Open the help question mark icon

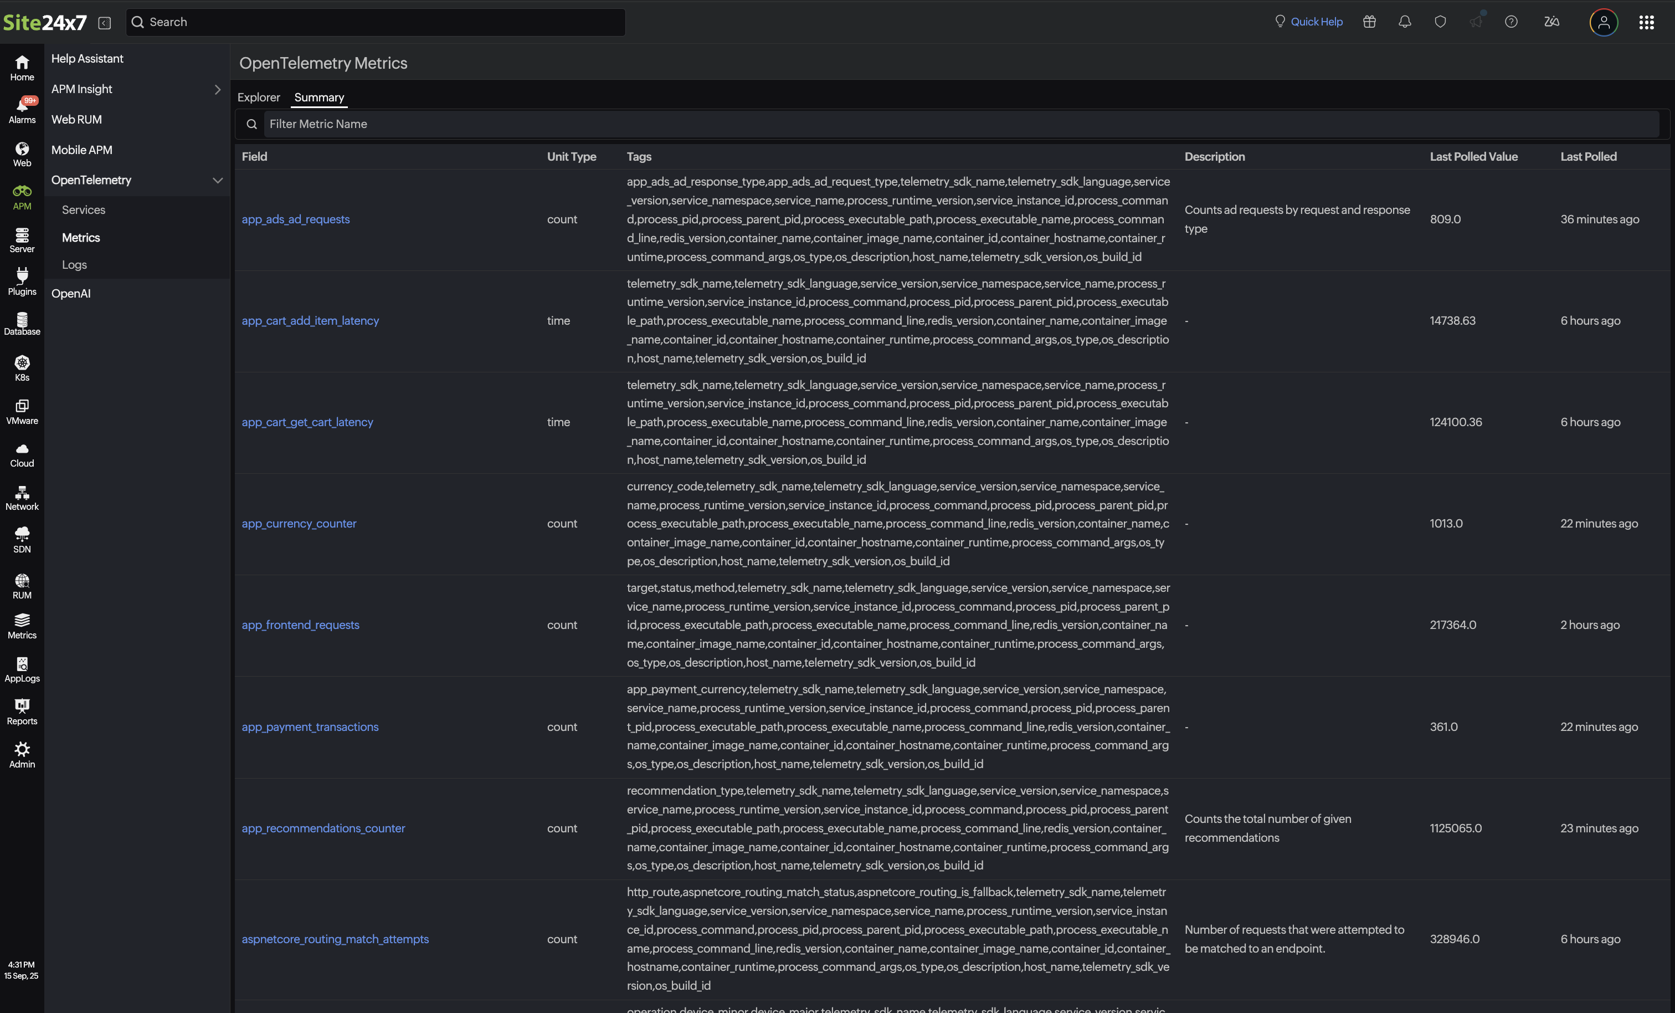[1510, 22]
